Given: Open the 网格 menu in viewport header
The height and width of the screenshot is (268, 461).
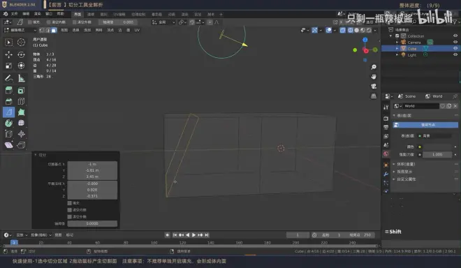Looking at the screenshot, I should [x=98, y=30].
